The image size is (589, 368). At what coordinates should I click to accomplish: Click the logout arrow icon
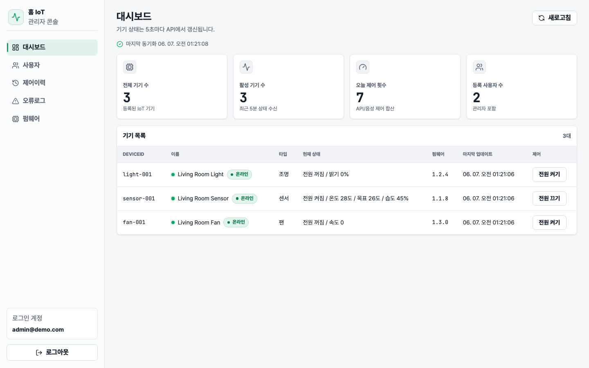click(x=39, y=352)
